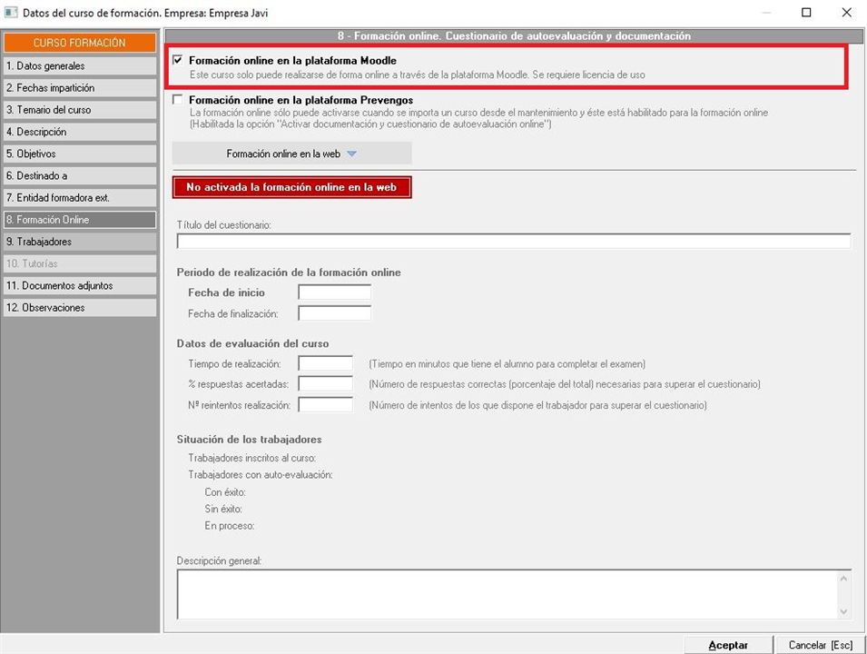Viewport: 867px width, 654px height.
Task: Uncheck Formación online en la plataforma Moodle
Action: 178,60
